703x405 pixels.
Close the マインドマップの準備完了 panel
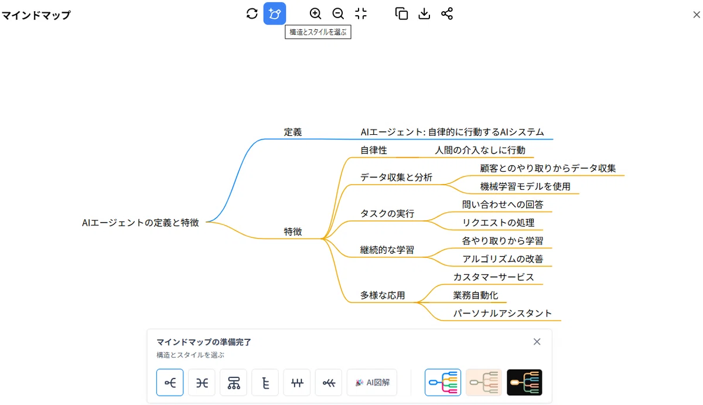pyautogui.click(x=537, y=342)
